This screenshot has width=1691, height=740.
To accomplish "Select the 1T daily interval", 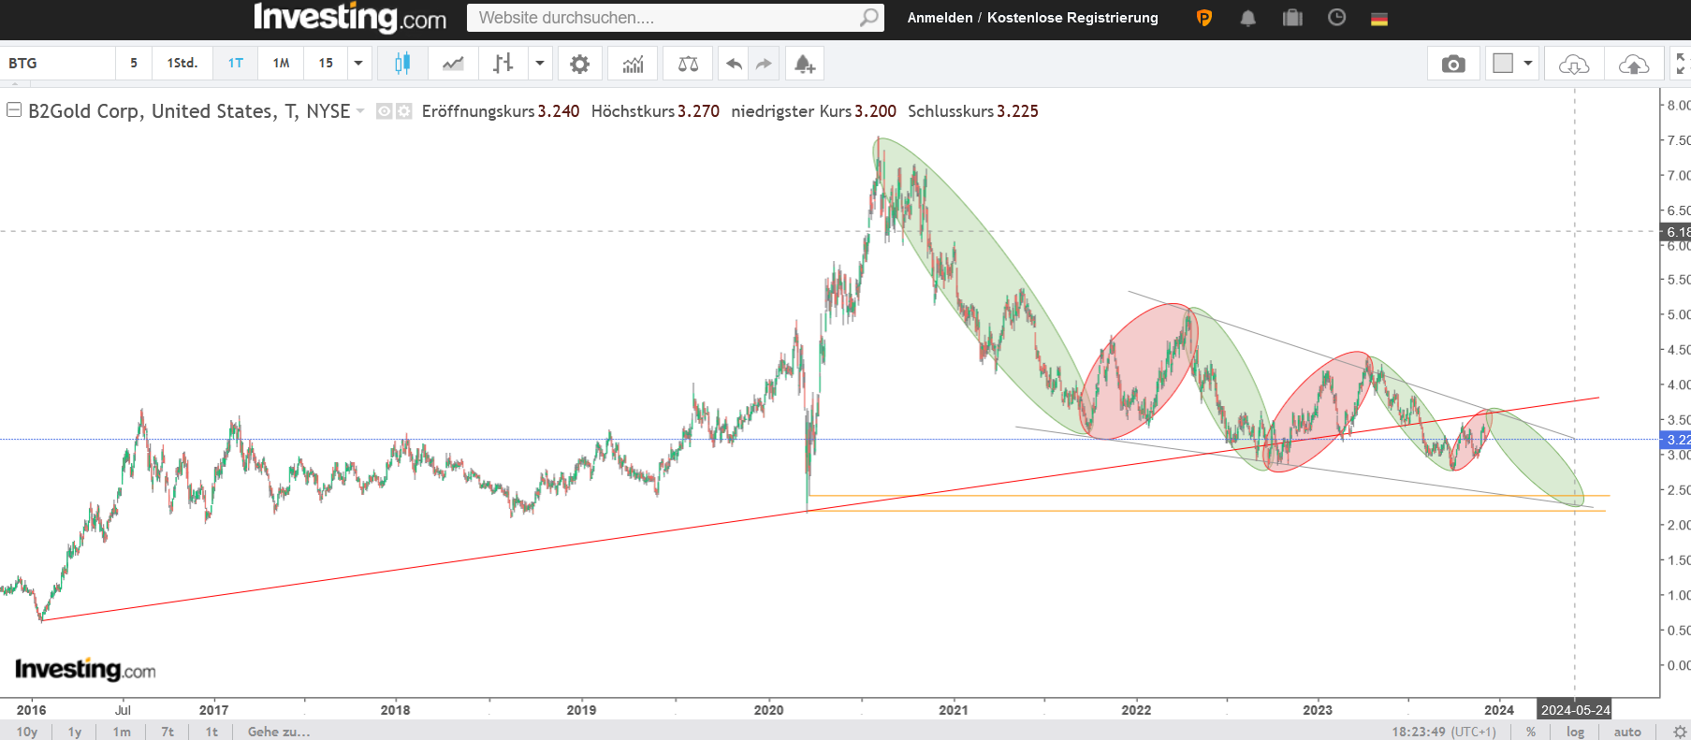I will pyautogui.click(x=236, y=64).
